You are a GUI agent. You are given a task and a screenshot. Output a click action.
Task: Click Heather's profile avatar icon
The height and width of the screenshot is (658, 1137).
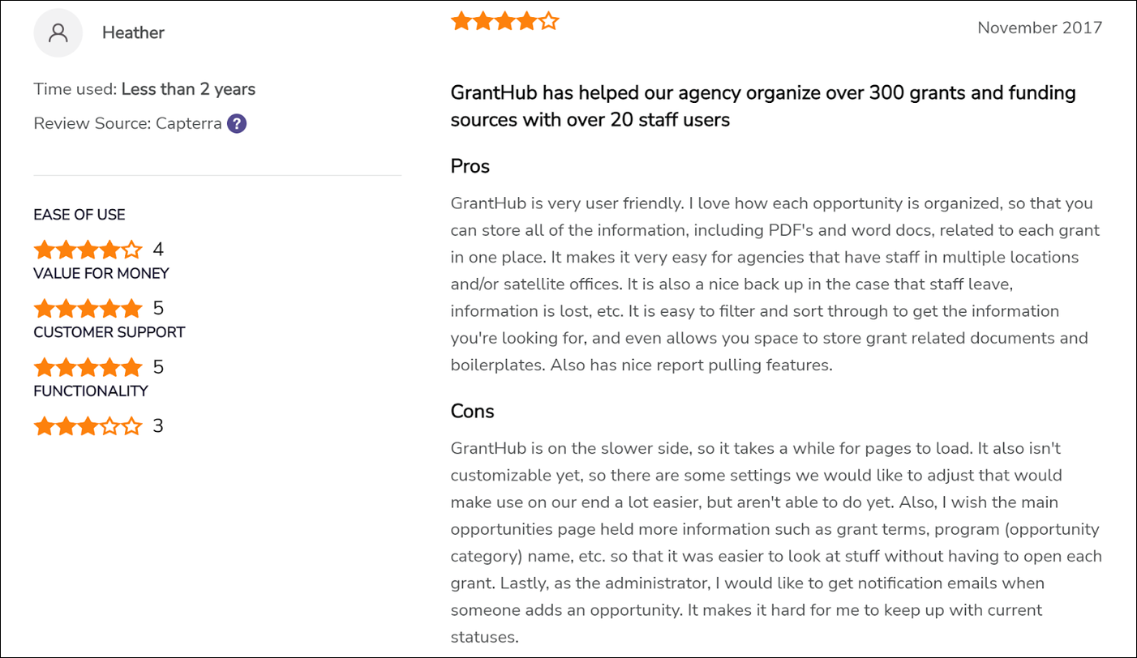58,32
